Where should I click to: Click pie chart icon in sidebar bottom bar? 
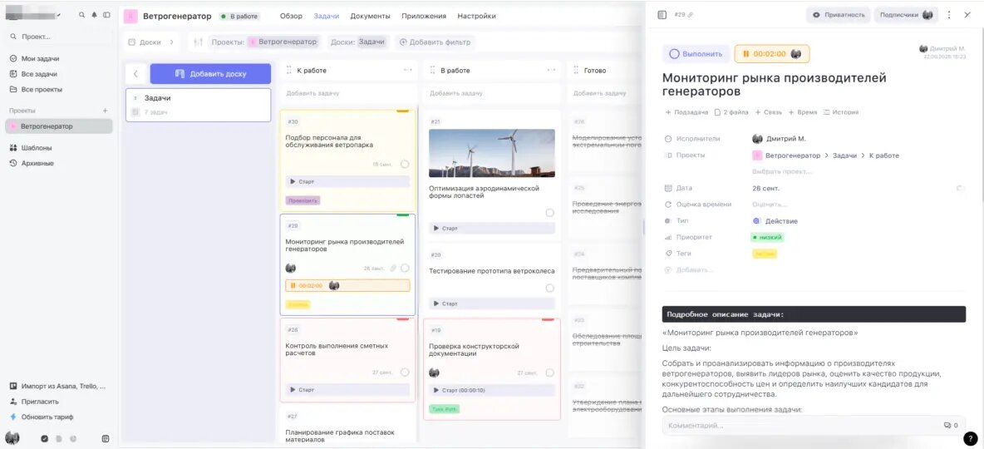pyautogui.click(x=73, y=439)
